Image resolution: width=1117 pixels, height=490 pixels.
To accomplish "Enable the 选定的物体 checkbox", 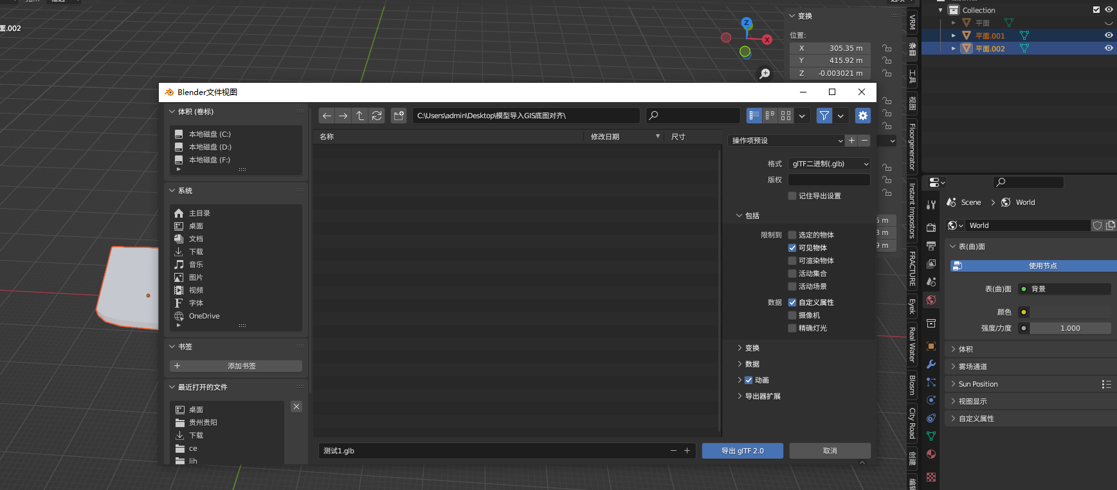I will 792,235.
